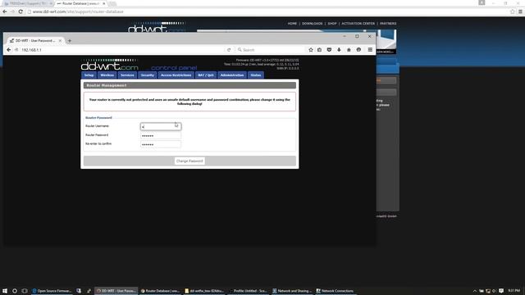This screenshot has width=525, height=295.
Task: Click the Router Management heading
Action: (x=107, y=85)
